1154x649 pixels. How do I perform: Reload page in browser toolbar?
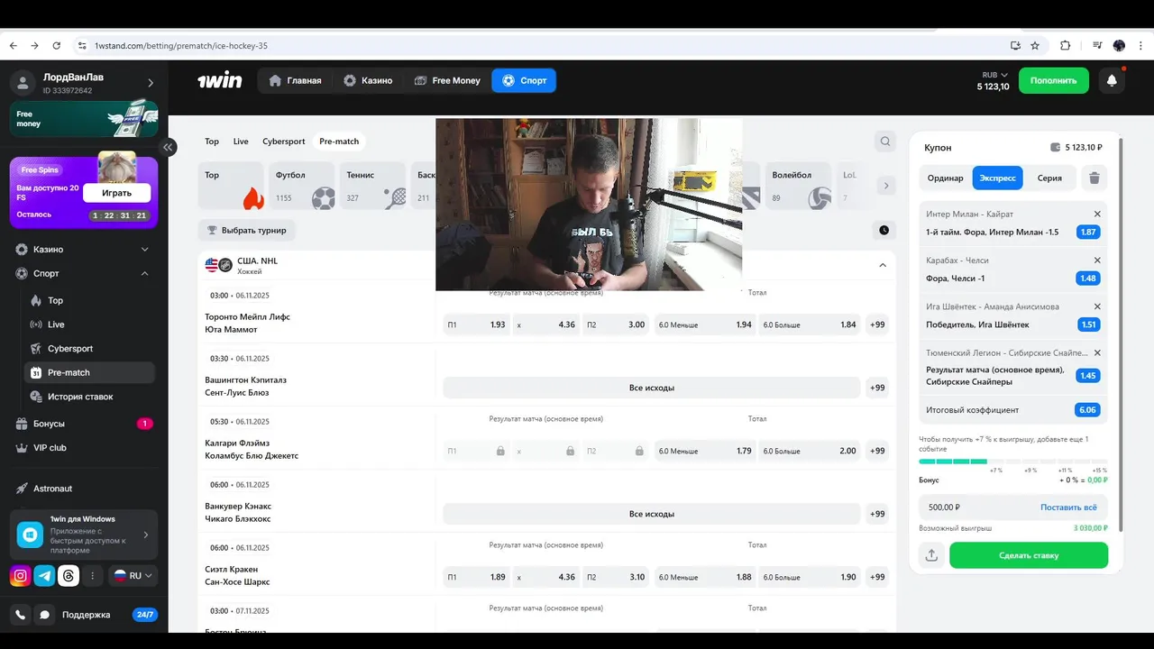click(x=56, y=45)
